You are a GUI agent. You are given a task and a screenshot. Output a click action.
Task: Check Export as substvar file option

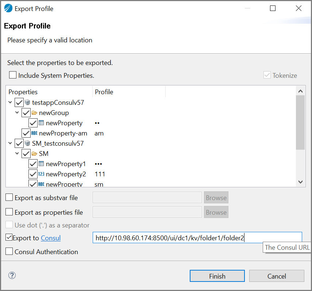[9, 198]
